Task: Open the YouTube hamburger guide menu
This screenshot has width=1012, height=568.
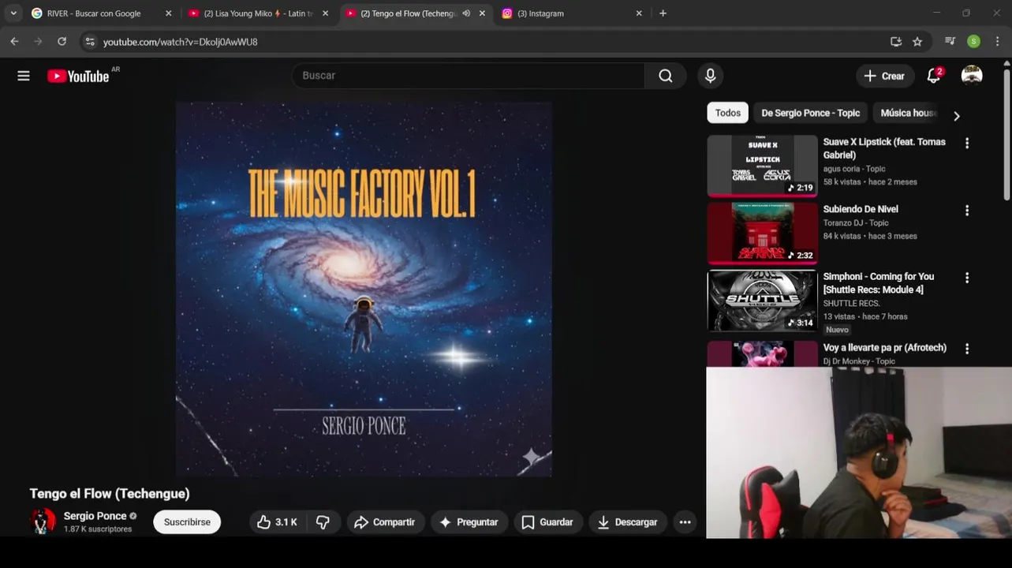Action: (24, 76)
